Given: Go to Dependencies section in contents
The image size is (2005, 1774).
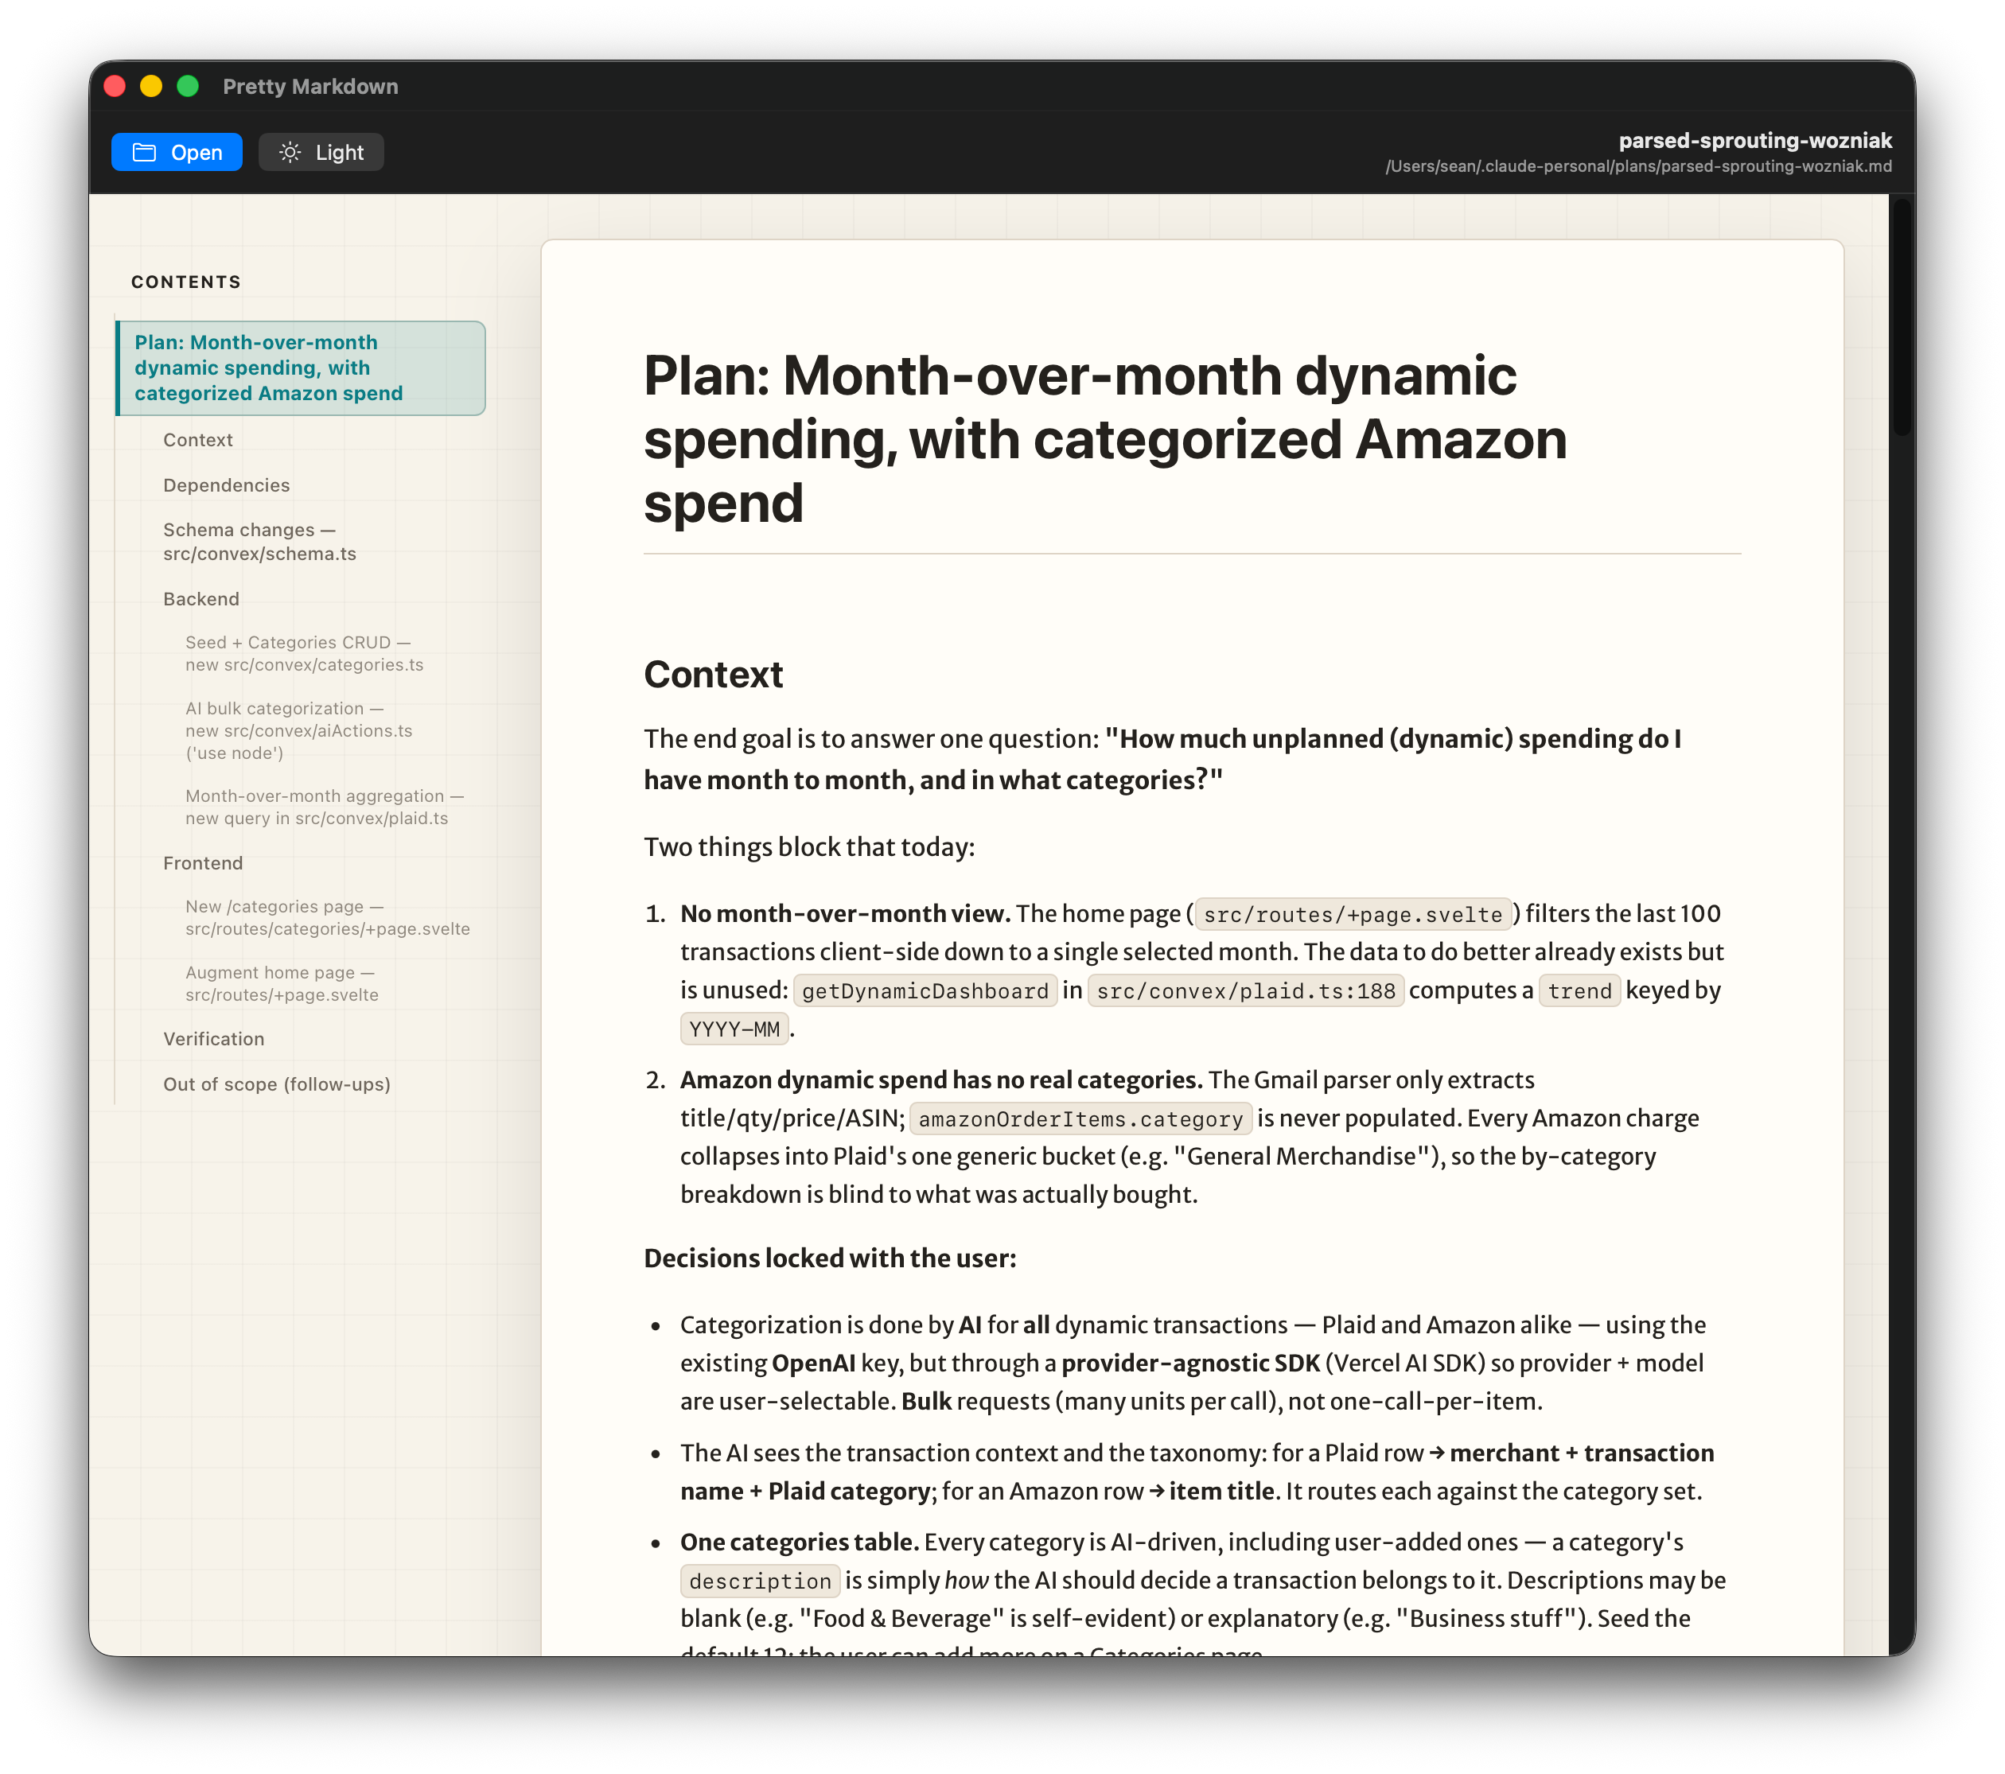Looking at the screenshot, I should [227, 484].
